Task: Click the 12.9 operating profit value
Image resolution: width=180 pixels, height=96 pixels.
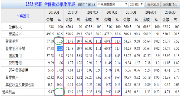Action: pyautogui.click(x=70, y=92)
